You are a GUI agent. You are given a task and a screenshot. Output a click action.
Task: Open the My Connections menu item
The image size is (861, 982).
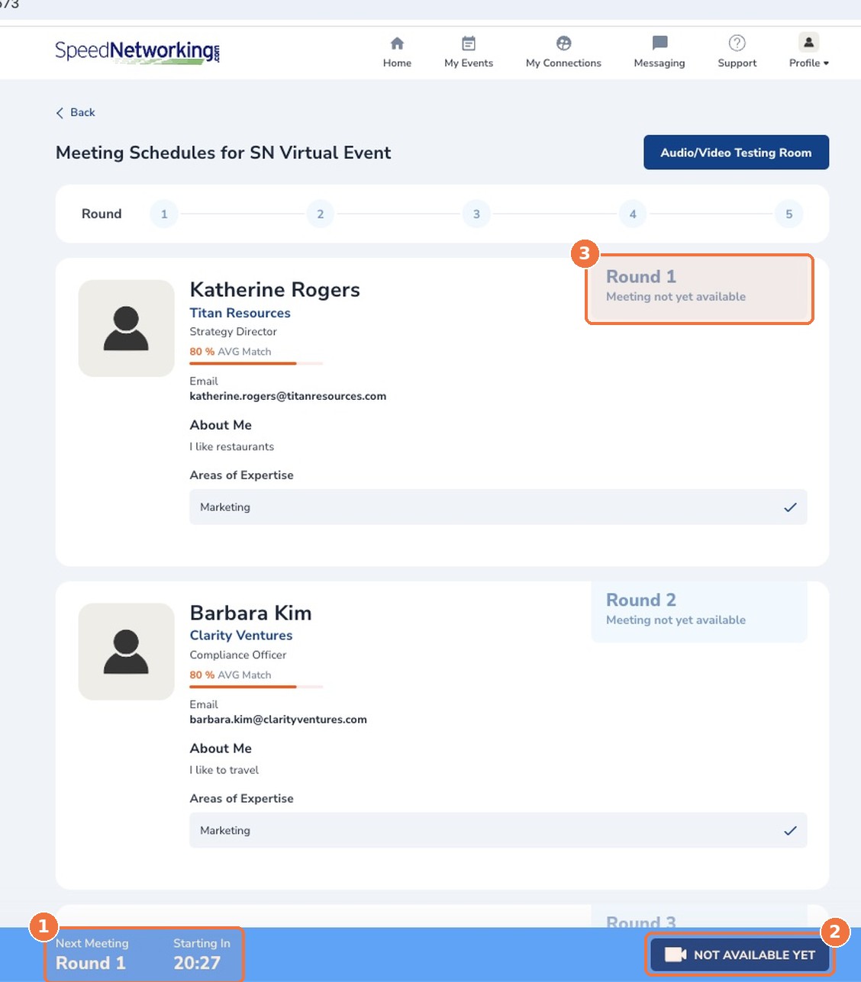pyautogui.click(x=563, y=52)
